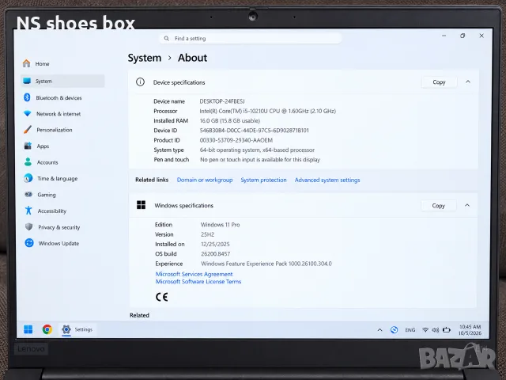Open Accounts person icon
The image size is (506, 380).
[x=28, y=161]
